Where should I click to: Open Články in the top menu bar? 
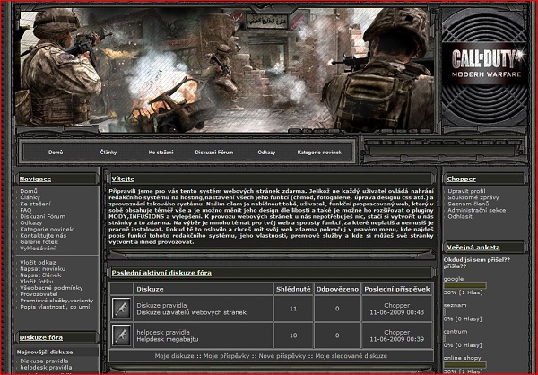[108, 153]
